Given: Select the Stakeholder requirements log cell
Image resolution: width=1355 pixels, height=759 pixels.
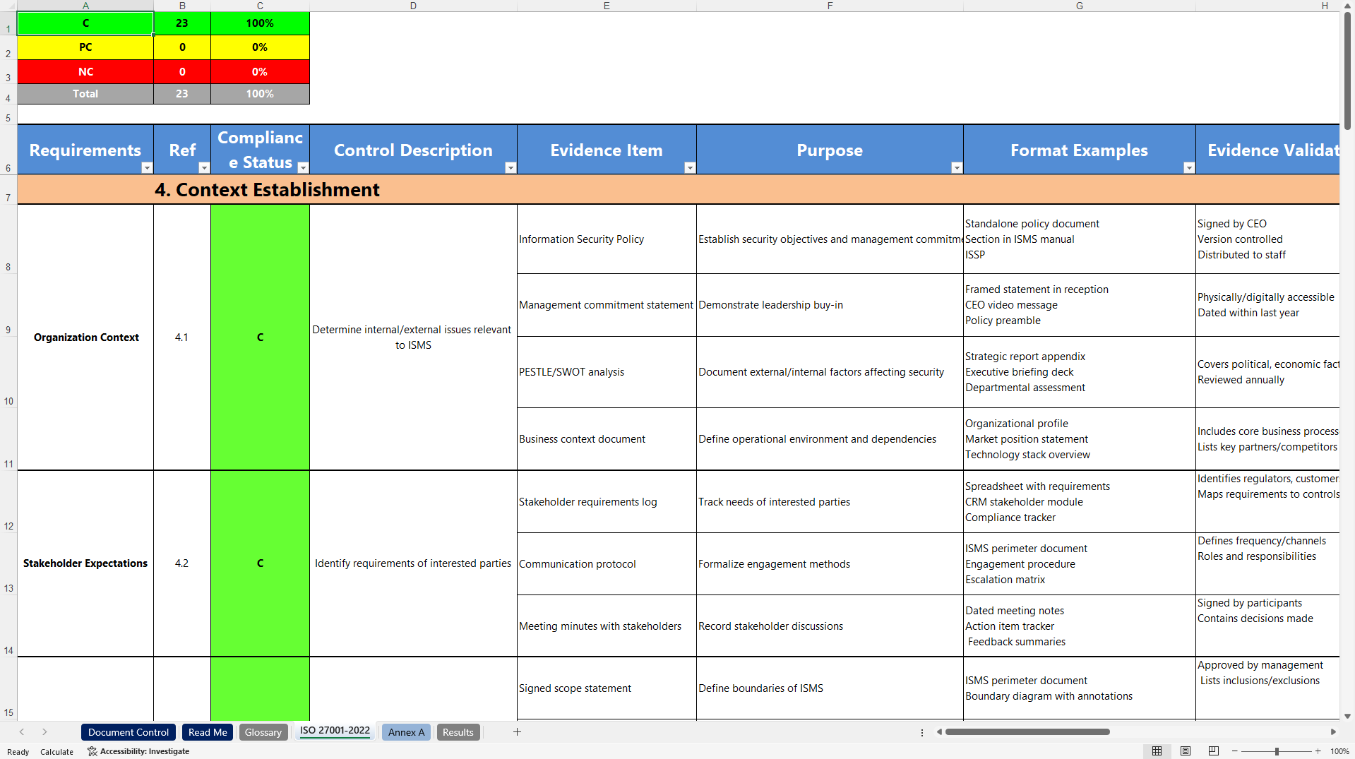Looking at the screenshot, I should (x=607, y=502).
